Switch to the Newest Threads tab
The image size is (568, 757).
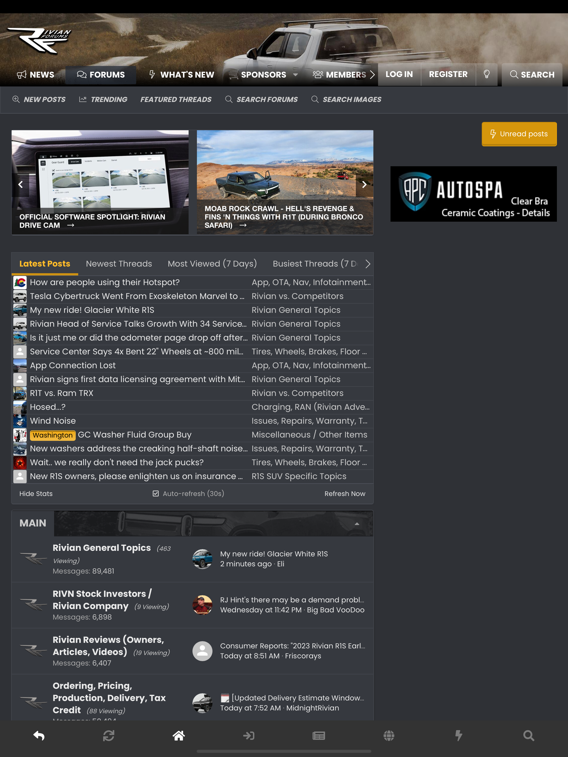coord(119,264)
